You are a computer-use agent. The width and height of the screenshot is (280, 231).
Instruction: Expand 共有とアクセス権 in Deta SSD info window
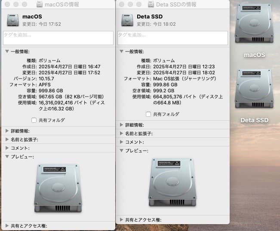click(122, 219)
